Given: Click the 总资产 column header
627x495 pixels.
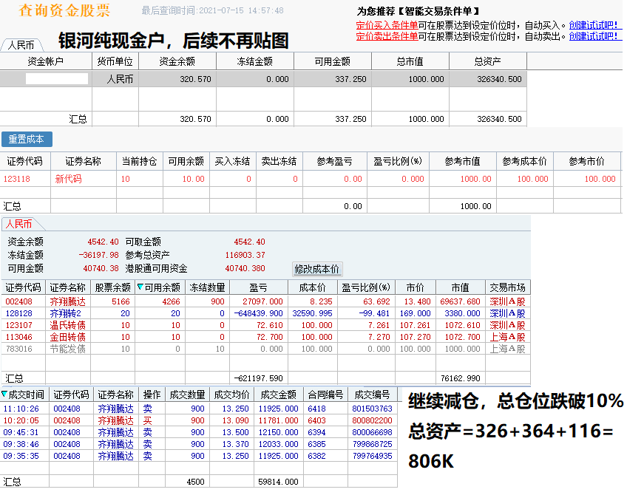Looking at the screenshot, I should click(x=488, y=61).
